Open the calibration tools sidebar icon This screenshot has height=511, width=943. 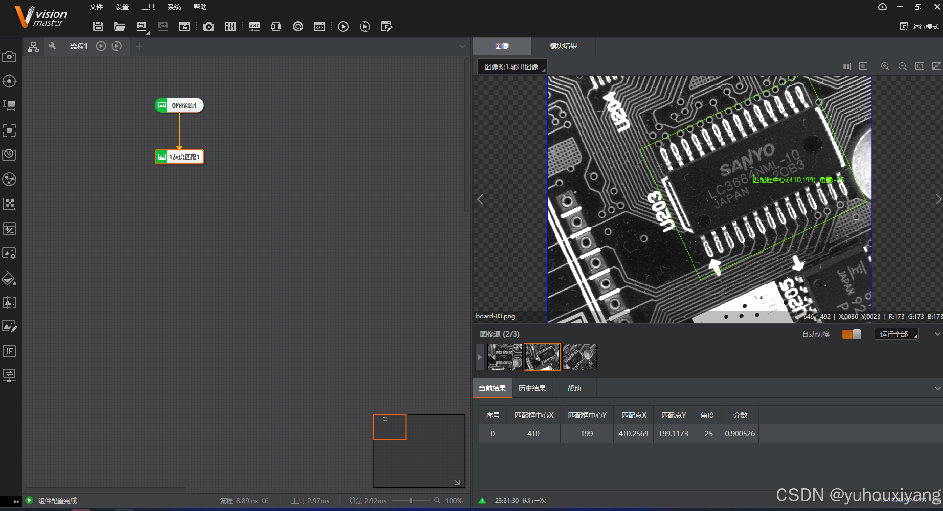[x=9, y=179]
